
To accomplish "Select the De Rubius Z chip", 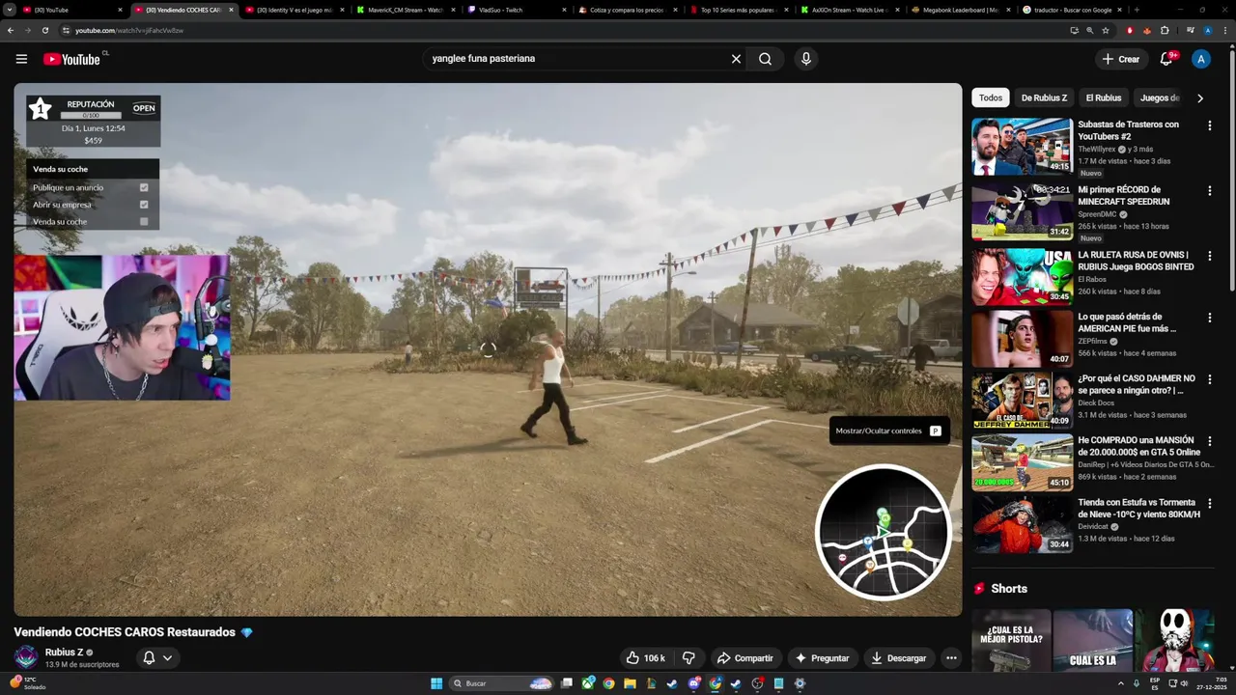I will tap(1044, 97).
